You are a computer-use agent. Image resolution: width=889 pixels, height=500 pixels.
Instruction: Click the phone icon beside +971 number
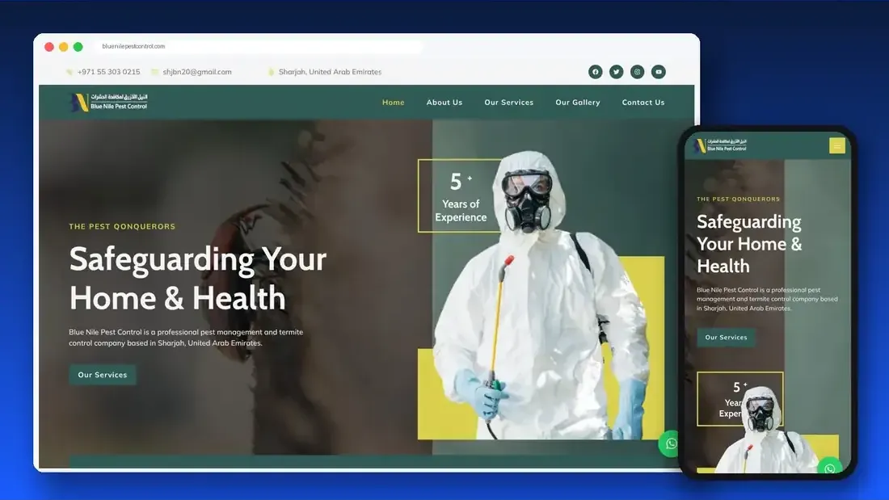tap(70, 72)
